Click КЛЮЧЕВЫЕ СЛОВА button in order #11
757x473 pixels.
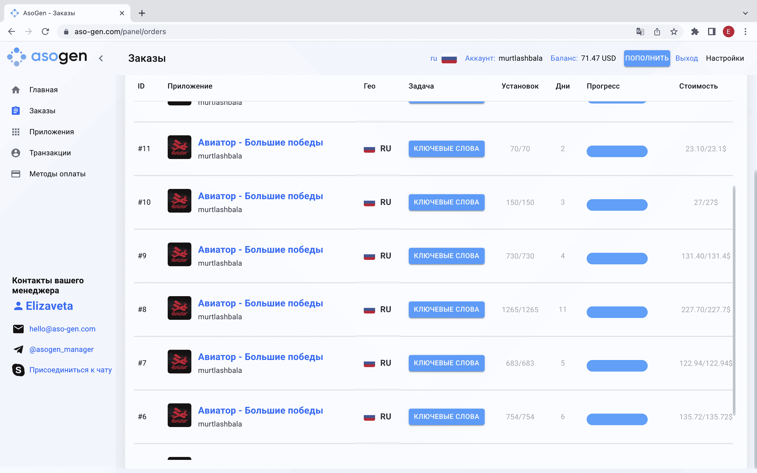coord(446,148)
